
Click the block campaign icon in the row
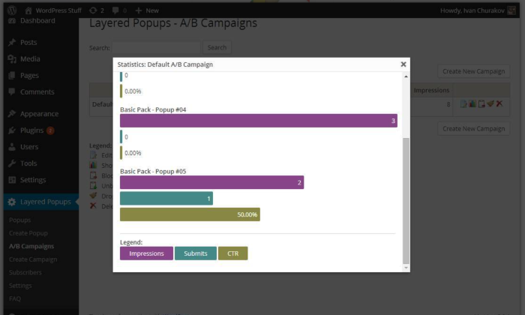coord(481,103)
